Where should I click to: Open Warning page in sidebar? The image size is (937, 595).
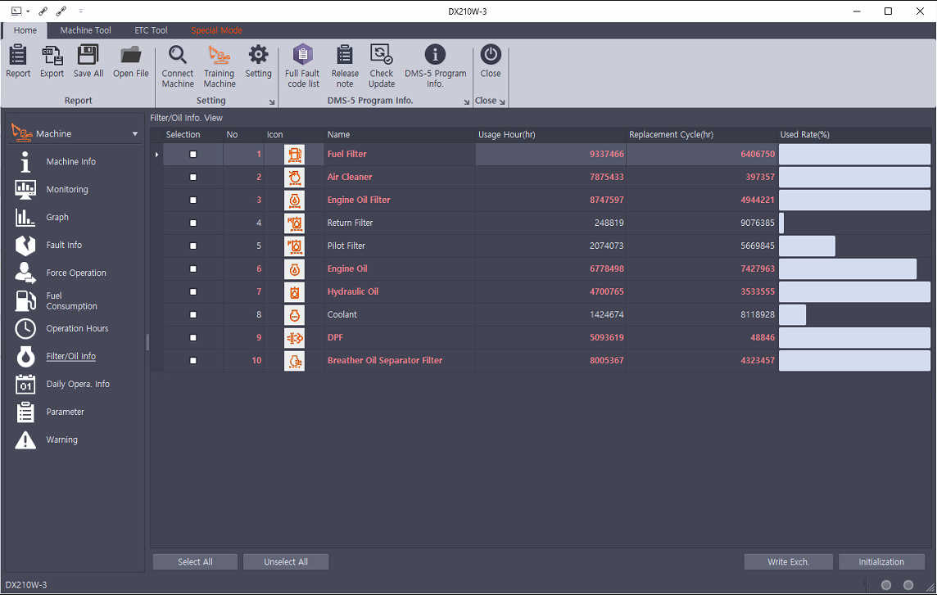(61, 439)
